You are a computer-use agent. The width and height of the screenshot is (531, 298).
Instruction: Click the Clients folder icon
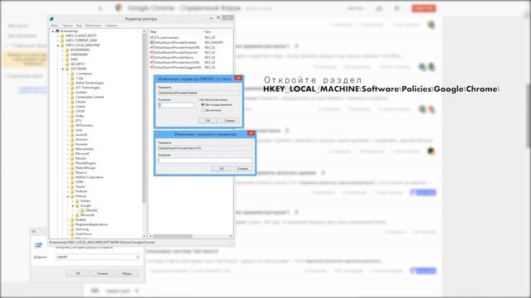click(x=72, y=107)
